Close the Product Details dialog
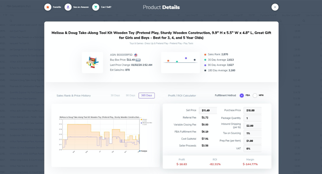 (275, 7)
